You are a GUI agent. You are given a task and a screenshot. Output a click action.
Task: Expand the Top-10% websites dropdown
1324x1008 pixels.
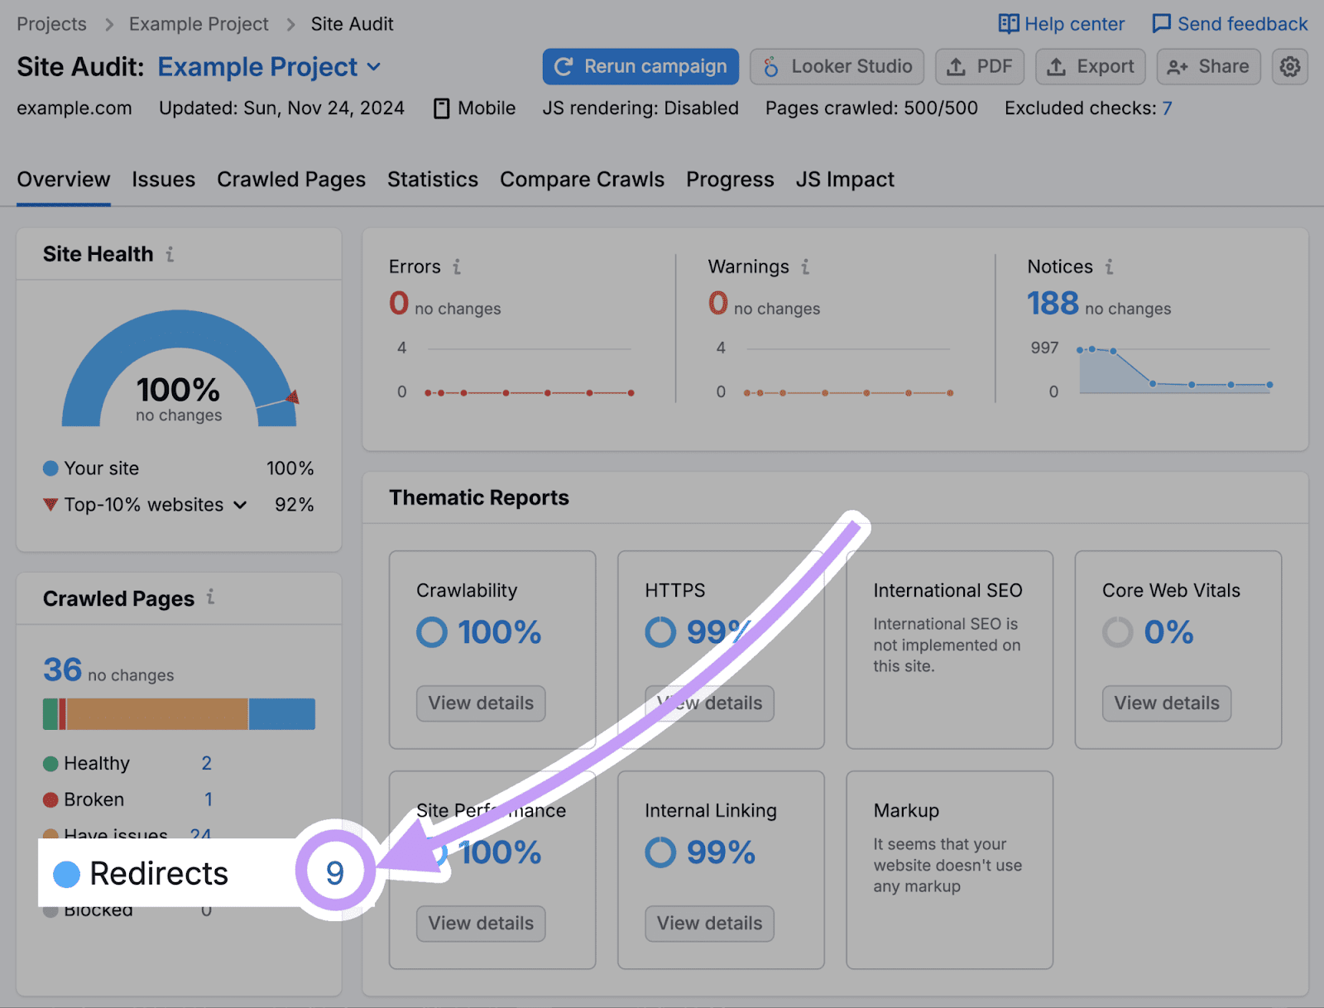(x=241, y=505)
